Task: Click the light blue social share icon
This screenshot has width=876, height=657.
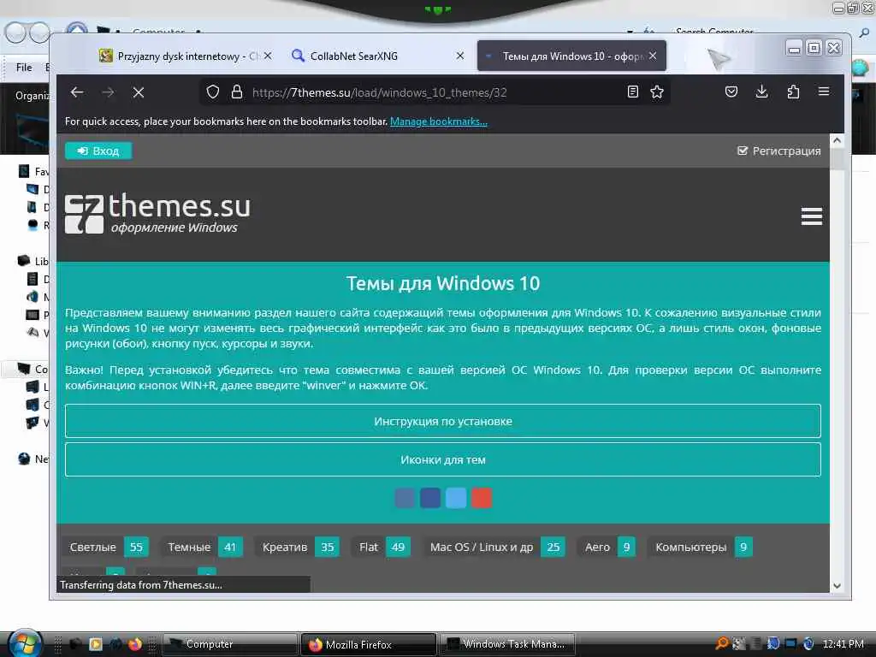Action: [x=456, y=498]
